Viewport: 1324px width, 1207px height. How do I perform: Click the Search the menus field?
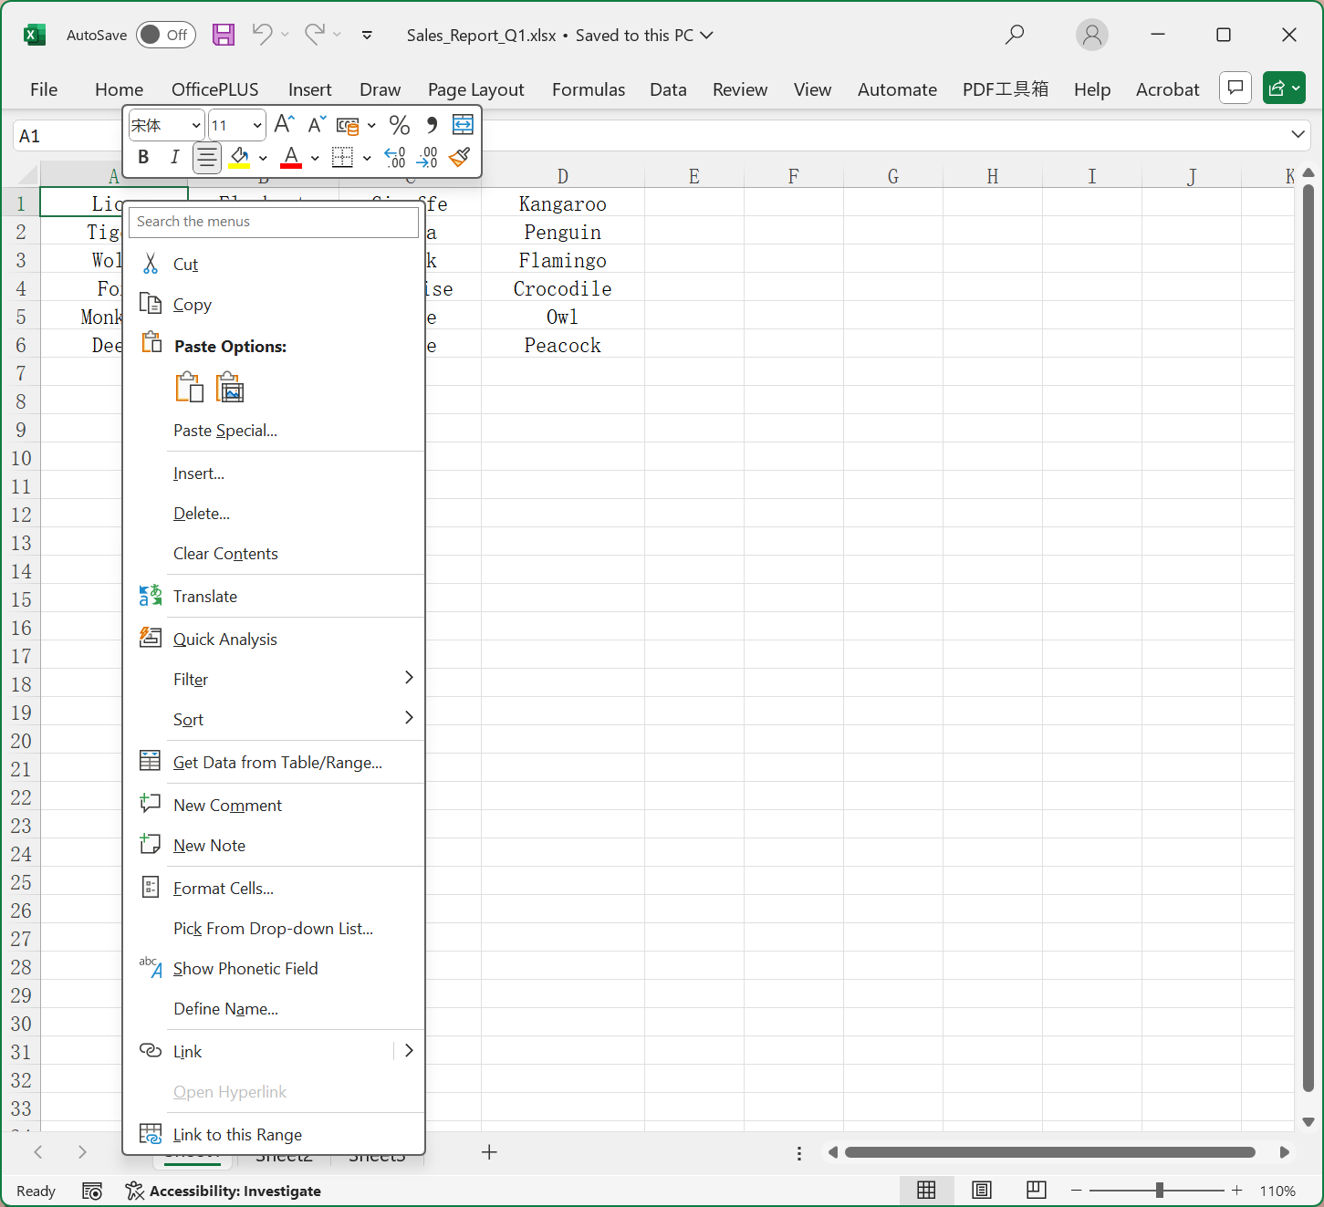click(274, 222)
